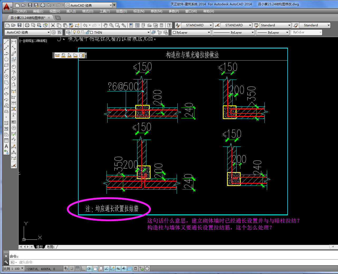This screenshot has height=274, width=338.
Task: Open the Layer Properties Manager
Action: [68, 32]
